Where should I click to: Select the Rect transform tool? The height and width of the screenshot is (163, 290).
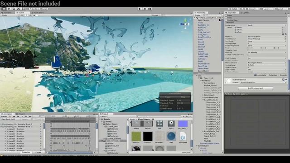[x=23, y=9]
